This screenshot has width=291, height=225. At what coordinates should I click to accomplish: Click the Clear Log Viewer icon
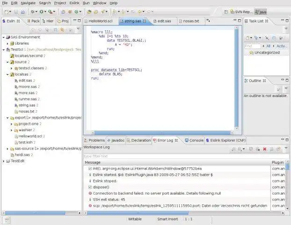coord(258,149)
